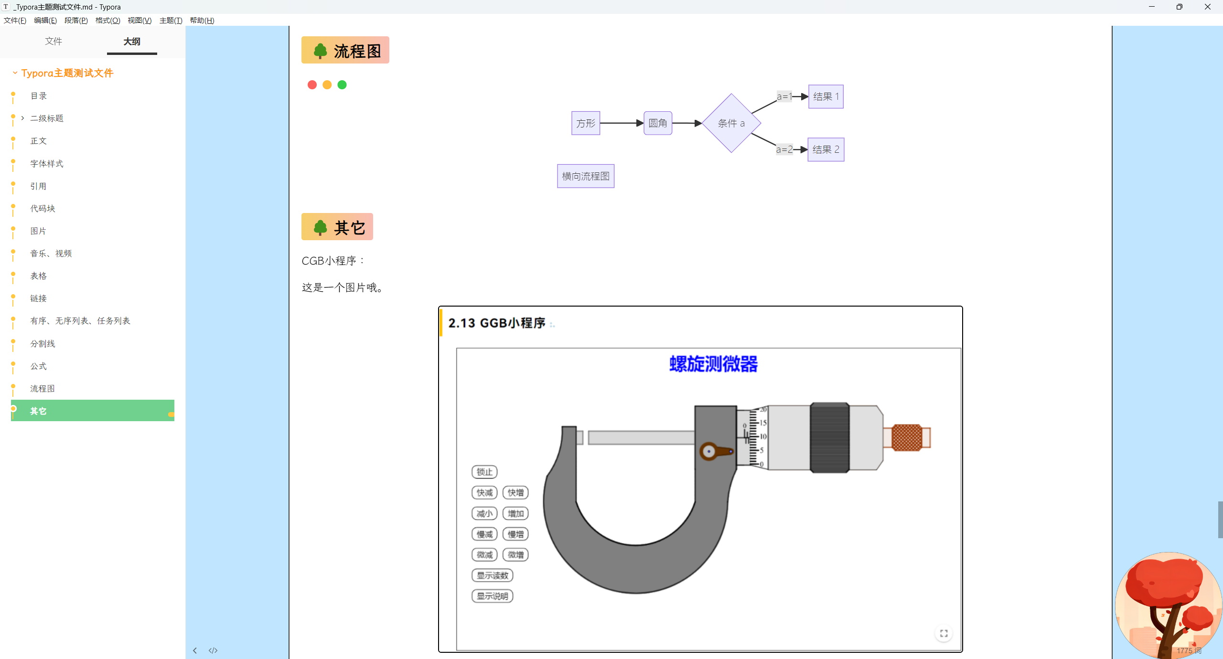This screenshot has height=659, width=1223.
Task: Open the 段落(P) menu
Action: tap(76, 20)
